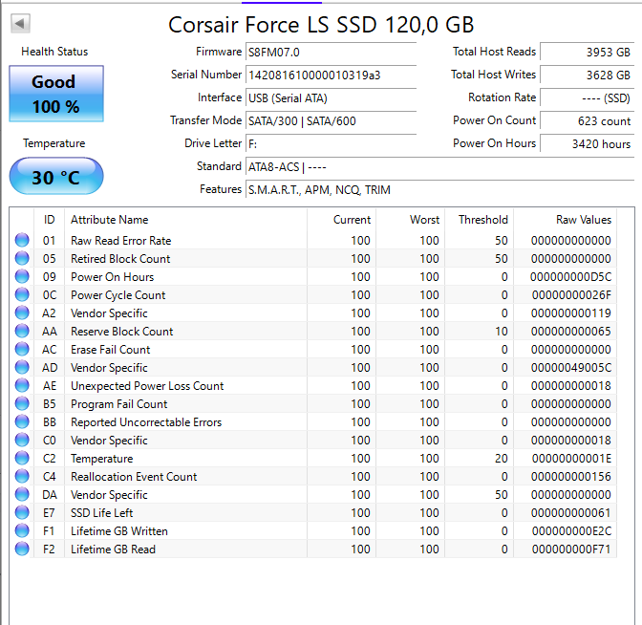This screenshot has width=642, height=625.
Task: Click the Power On Count value field
Action: (x=587, y=120)
